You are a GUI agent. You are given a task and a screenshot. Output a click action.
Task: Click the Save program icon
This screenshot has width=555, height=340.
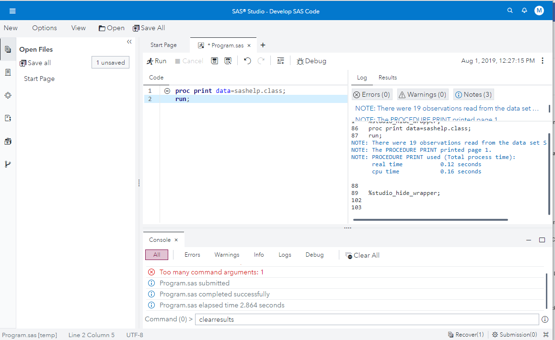coord(215,61)
